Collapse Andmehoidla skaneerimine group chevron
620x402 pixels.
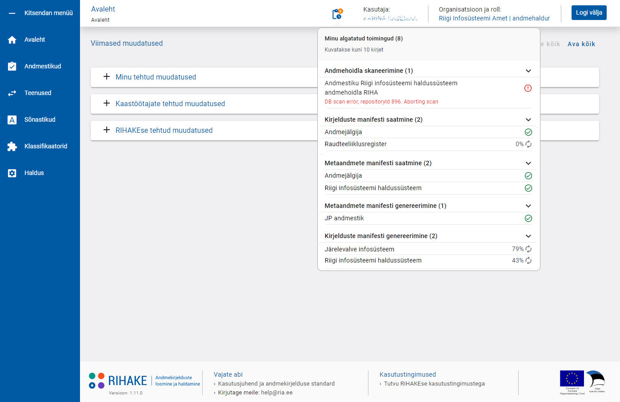pos(528,71)
